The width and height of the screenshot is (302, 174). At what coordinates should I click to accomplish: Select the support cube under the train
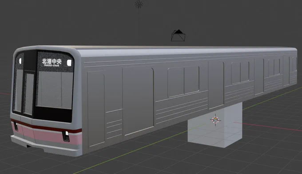(x=215, y=125)
